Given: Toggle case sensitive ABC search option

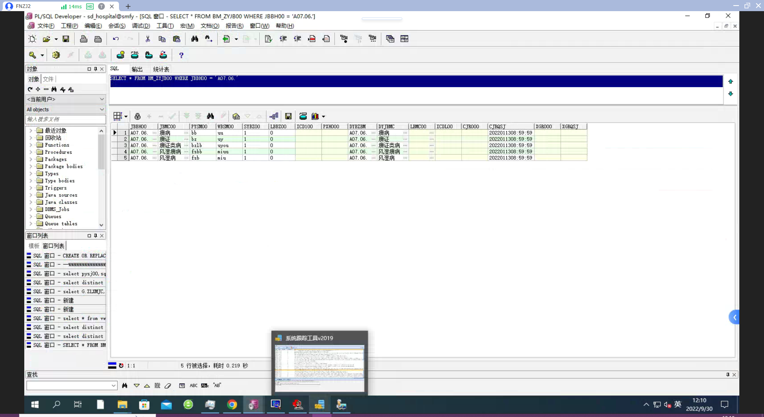Looking at the screenshot, I should click(193, 386).
